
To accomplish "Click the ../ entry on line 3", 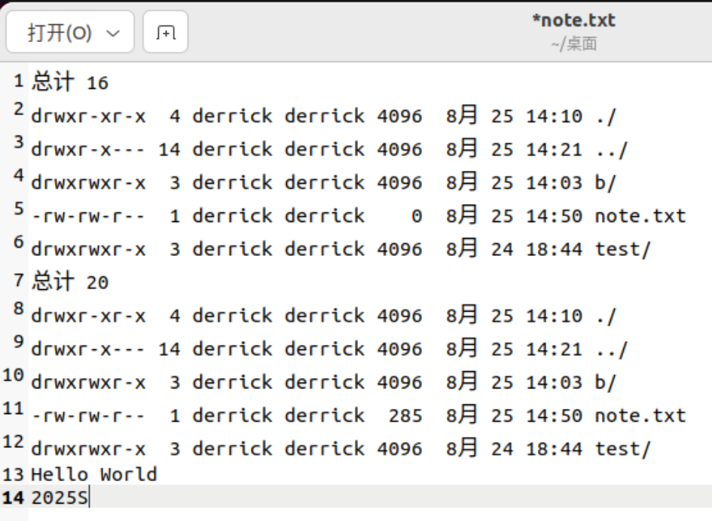I will point(611,150).
